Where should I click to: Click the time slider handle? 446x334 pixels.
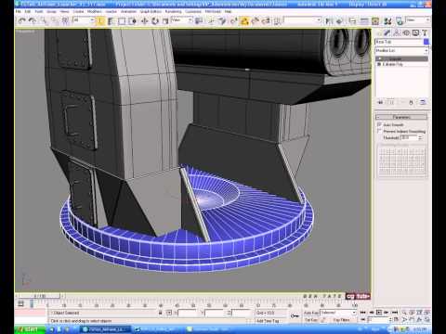pyautogui.click(x=40, y=296)
